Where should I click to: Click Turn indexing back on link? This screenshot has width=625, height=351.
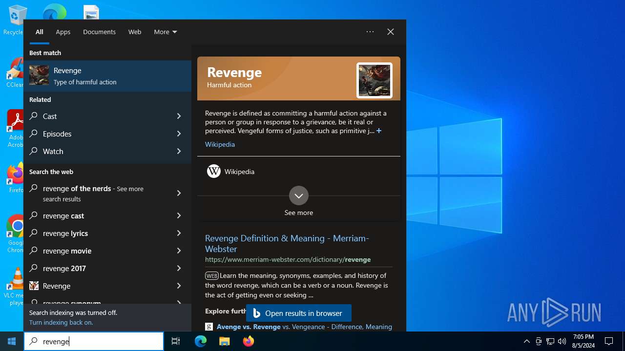pos(61,322)
